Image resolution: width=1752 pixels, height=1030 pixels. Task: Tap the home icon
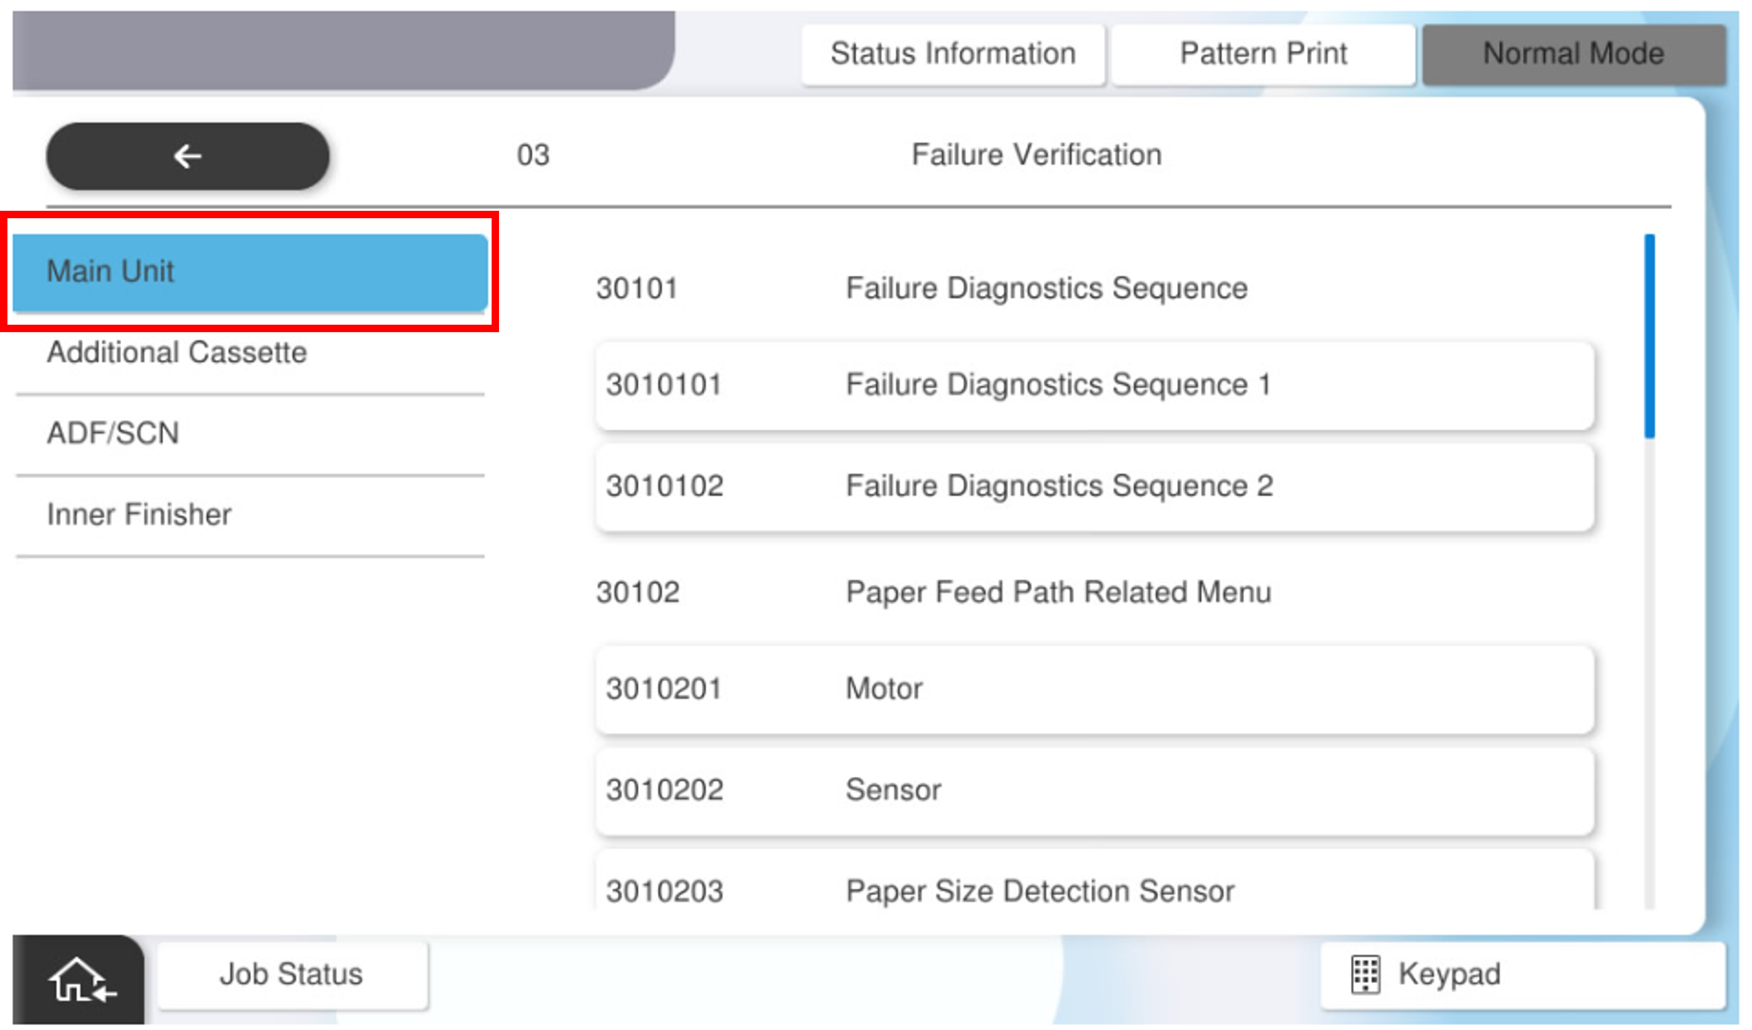(80, 980)
